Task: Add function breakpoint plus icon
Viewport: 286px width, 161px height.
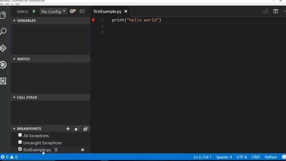Action: point(68,129)
